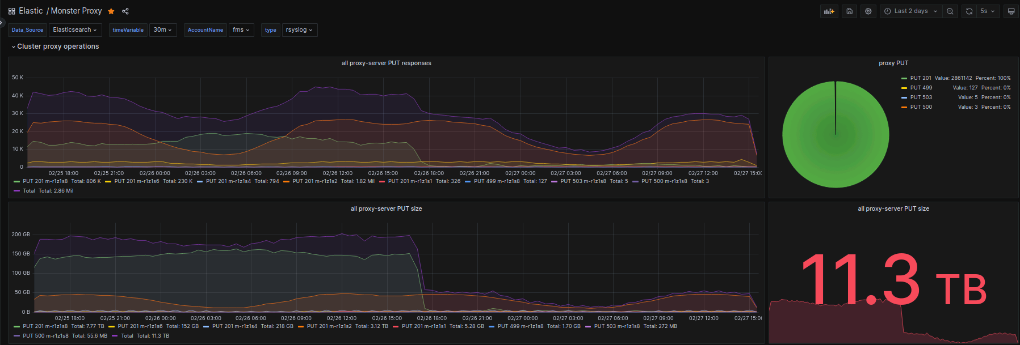Viewport: 1020px width, 345px height.
Task: Open dashboard settings gear
Action: pyautogui.click(x=868, y=11)
